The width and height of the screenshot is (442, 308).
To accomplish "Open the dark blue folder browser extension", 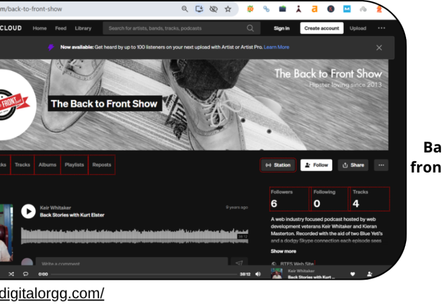I will 282,9.
